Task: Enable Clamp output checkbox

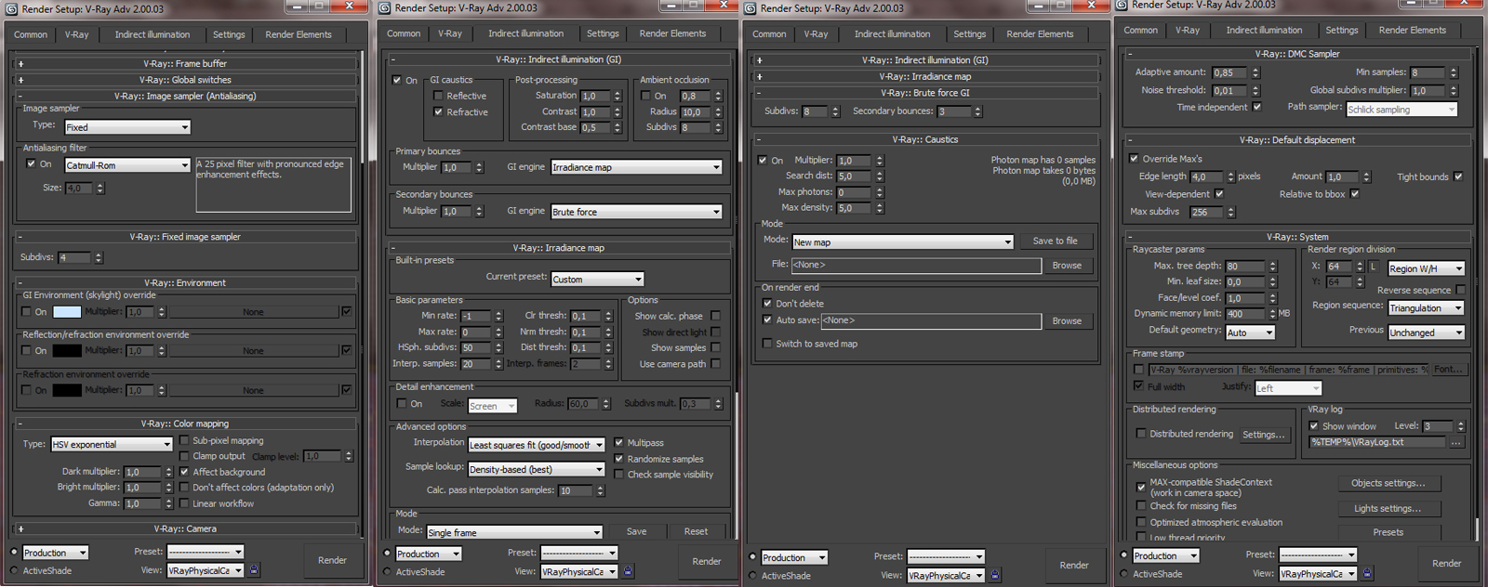Action: 184,456
